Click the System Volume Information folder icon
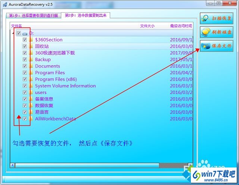Viewport: 239px width, 185px height. tap(31, 86)
